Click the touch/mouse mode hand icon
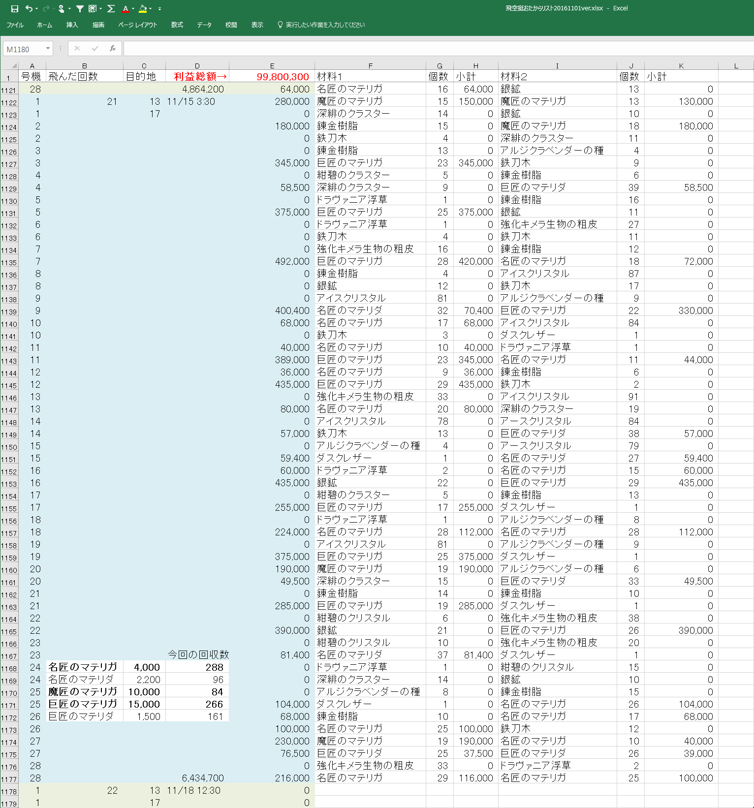 click(61, 8)
